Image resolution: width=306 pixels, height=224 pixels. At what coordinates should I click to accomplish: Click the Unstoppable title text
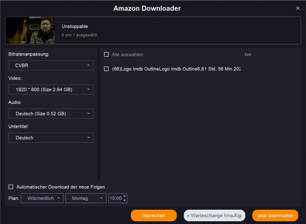[75, 26]
